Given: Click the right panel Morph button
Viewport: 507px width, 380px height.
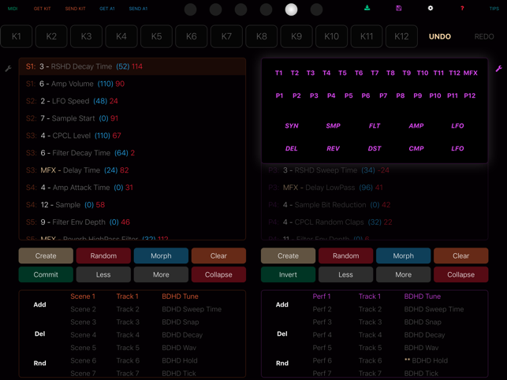Looking at the screenshot, I should click(403, 255).
